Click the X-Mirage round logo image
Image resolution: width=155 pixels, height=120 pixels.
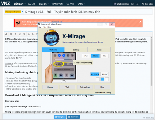tap(51, 37)
